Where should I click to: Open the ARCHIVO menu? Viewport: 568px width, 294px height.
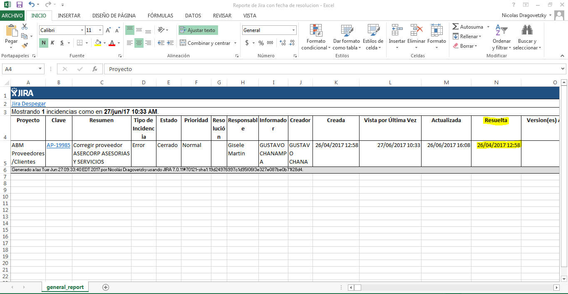tap(12, 15)
